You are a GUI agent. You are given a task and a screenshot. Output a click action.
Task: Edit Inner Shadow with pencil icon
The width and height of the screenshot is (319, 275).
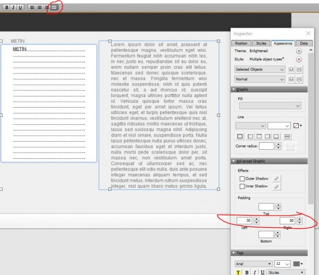(x=276, y=187)
